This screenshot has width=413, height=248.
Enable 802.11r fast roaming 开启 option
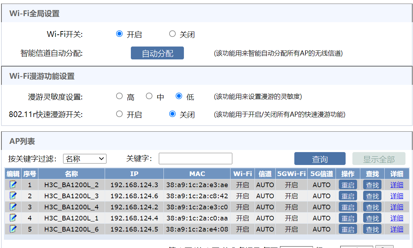pyautogui.click(x=119, y=114)
